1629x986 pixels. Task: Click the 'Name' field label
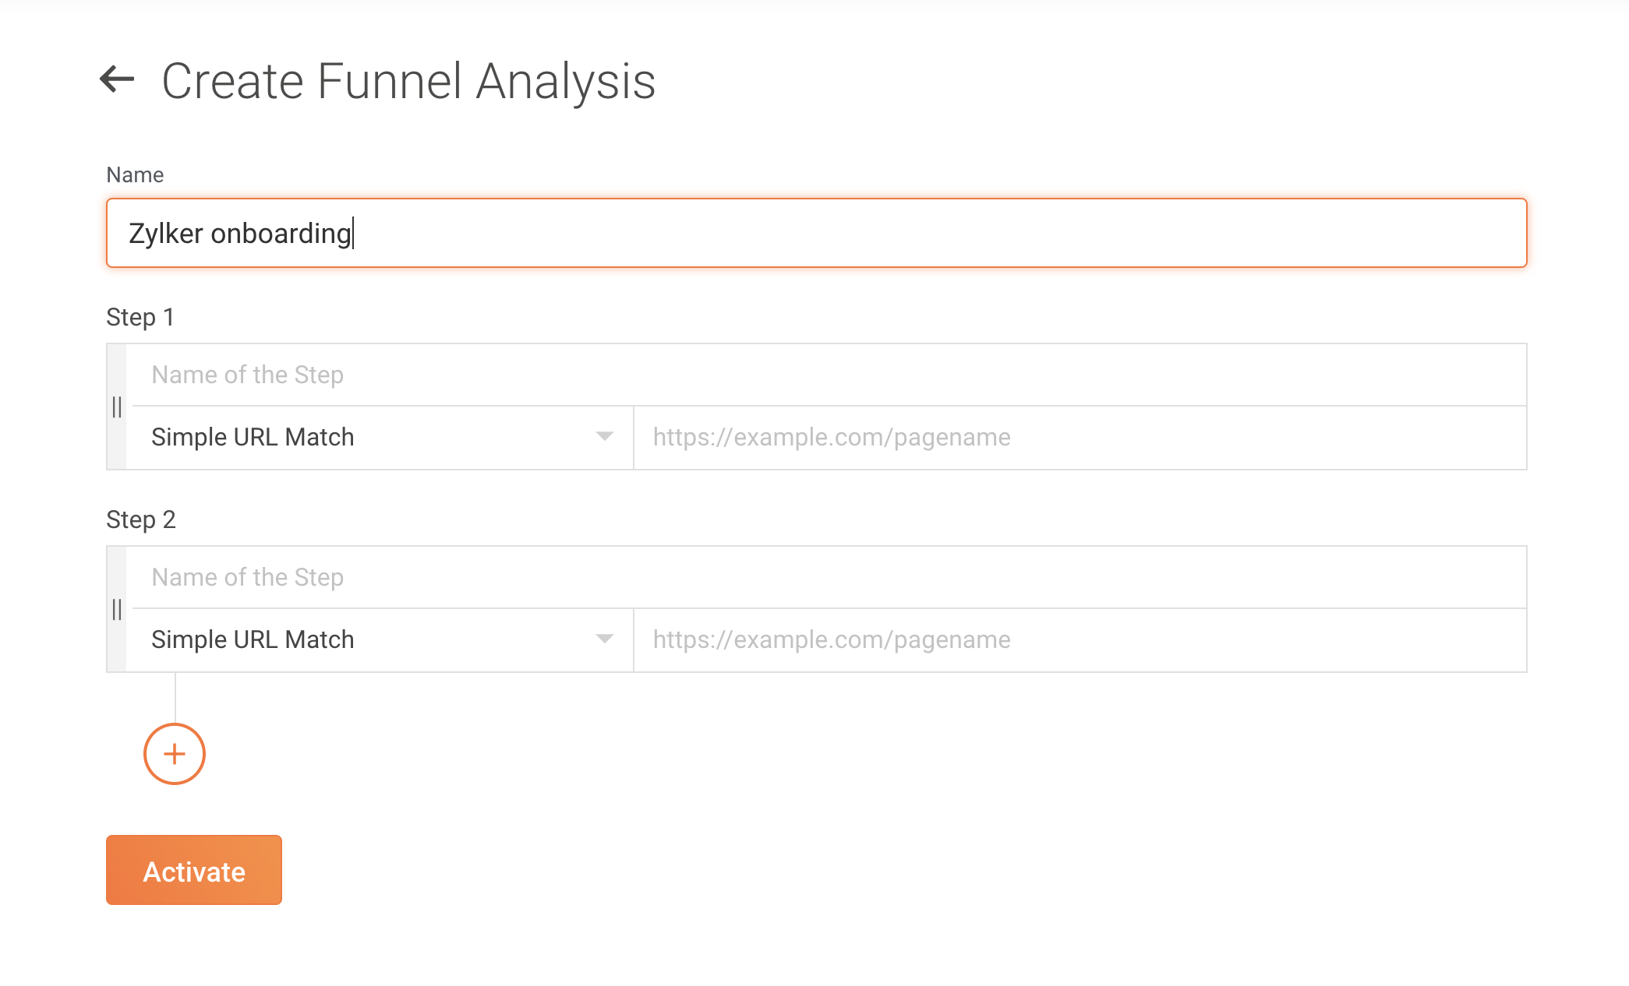click(135, 174)
